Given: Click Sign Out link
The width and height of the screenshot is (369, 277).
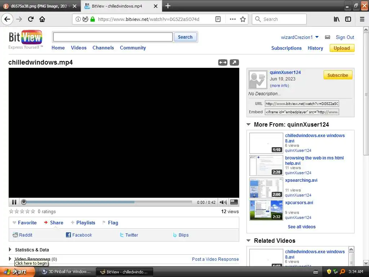Looking at the screenshot, I should 345,37.
